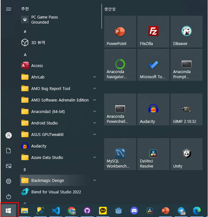This screenshot has width=208, height=217.
Task: Expand the Android Studio folder
Action: [59, 123]
